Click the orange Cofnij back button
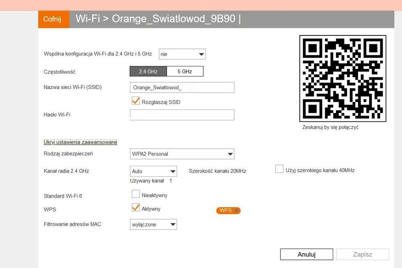The height and width of the screenshot is (268, 402). click(x=54, y=19)
